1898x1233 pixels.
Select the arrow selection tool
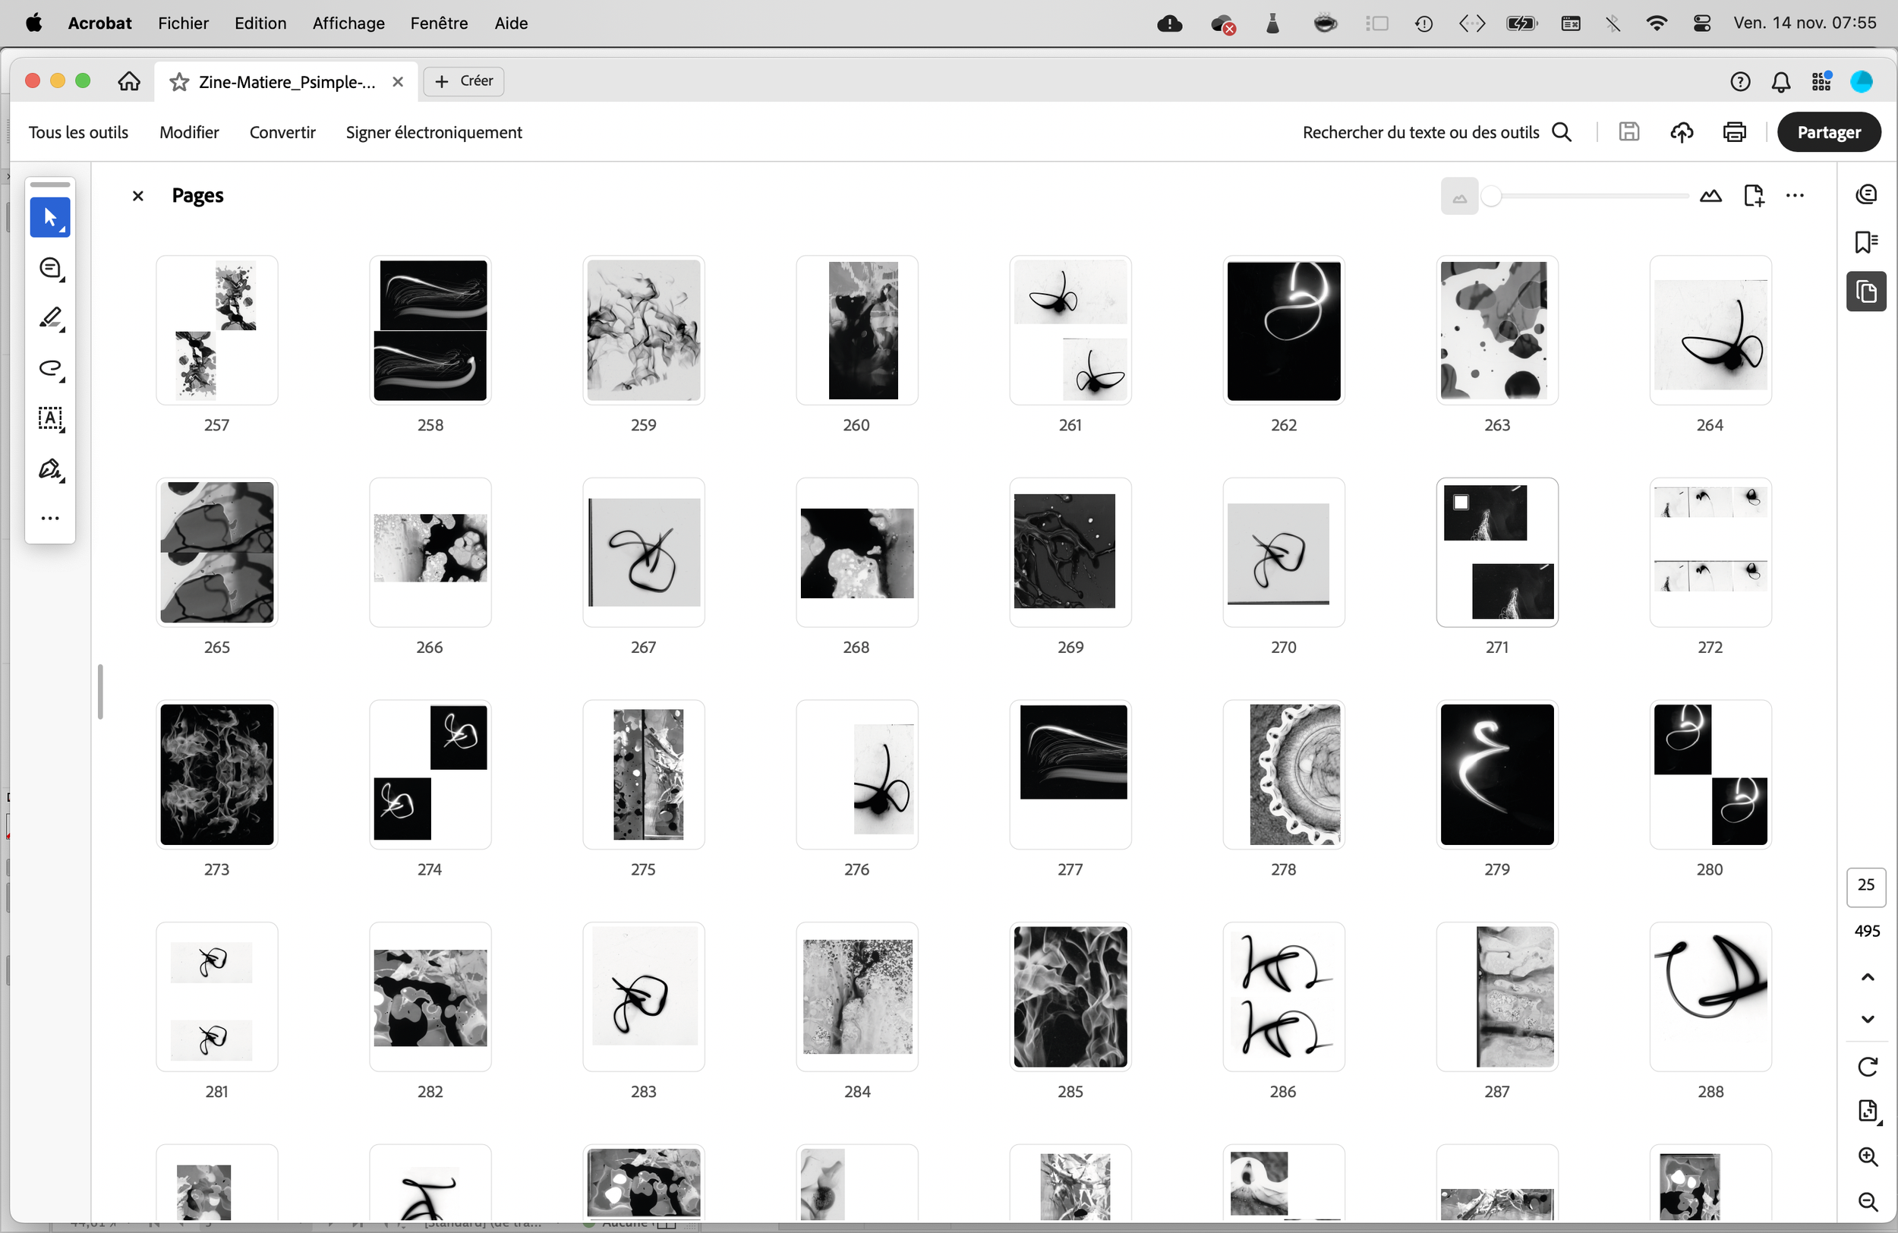pos(49,218)
